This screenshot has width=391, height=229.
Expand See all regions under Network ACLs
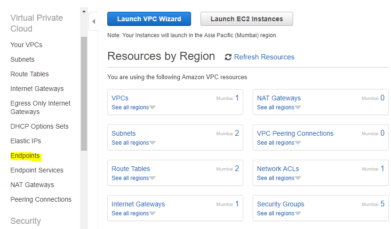tap(279, 178)
